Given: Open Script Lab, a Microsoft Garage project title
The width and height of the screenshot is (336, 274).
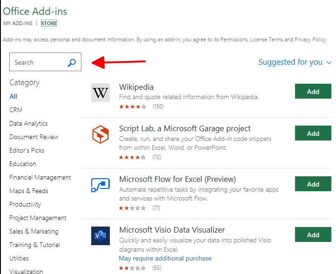Looking at the screenshot, I should (x=185, y=129).
